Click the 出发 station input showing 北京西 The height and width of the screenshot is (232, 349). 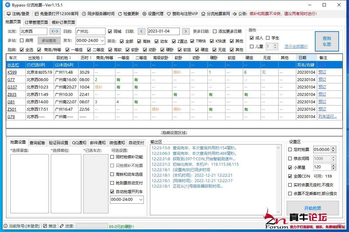click(34, 31)
